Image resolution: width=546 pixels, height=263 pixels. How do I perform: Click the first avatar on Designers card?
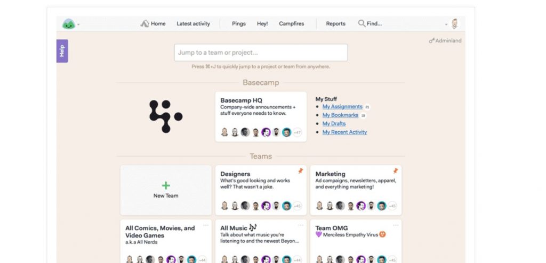[x=224, y=206]
